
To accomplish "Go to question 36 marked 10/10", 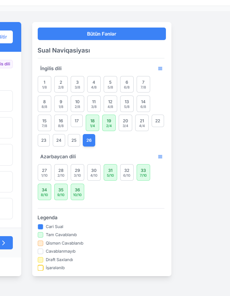I will click(x=77, y=192).
